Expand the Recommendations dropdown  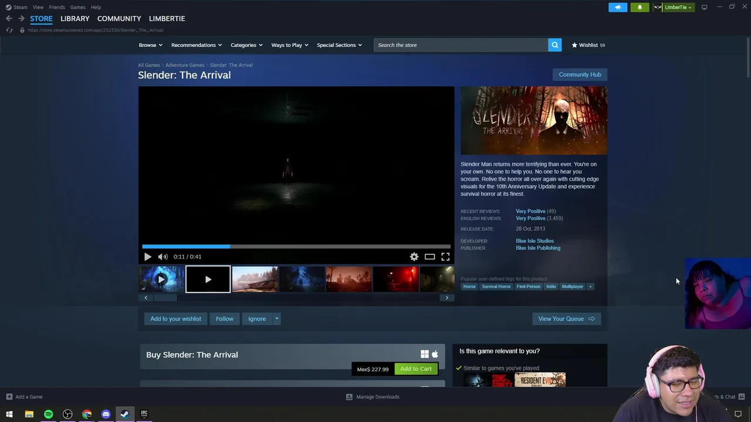click(197, 45)
